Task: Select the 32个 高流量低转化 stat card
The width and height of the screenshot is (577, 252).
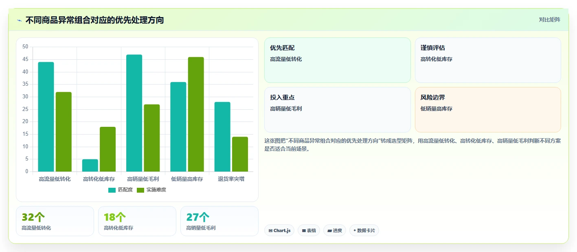Action: [55, 221]
